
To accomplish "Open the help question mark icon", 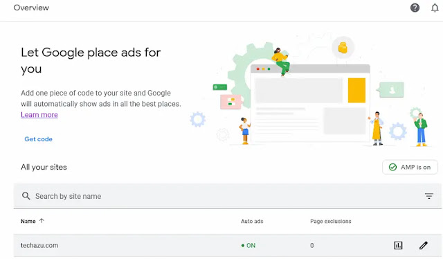I will pyautogui.click(x=415, y=8).
